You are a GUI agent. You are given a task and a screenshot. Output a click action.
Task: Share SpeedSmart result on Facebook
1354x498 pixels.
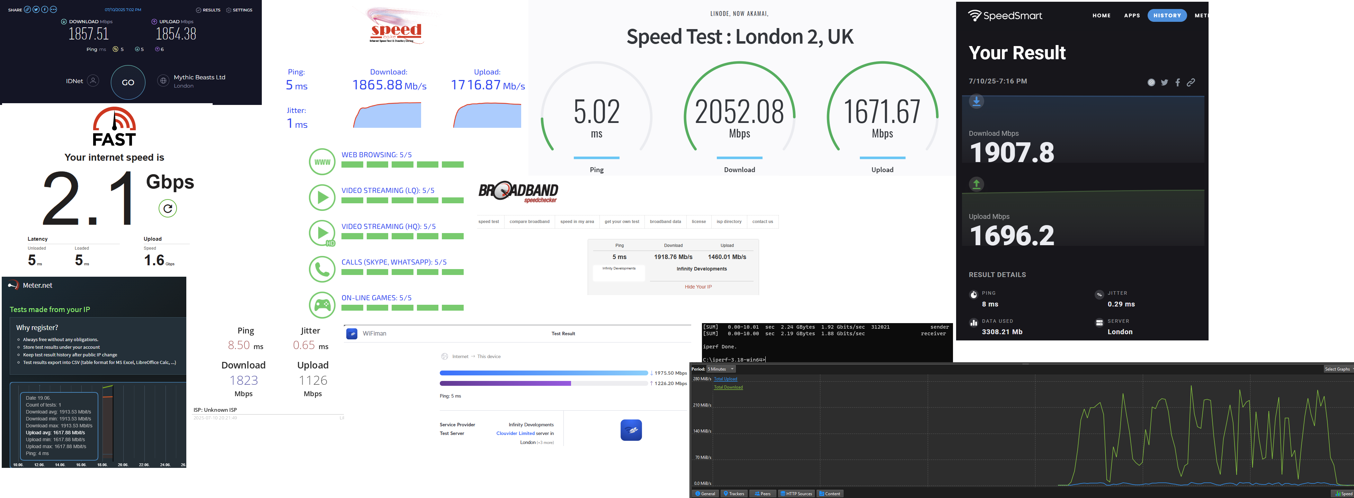click(x=1177, y=82)
